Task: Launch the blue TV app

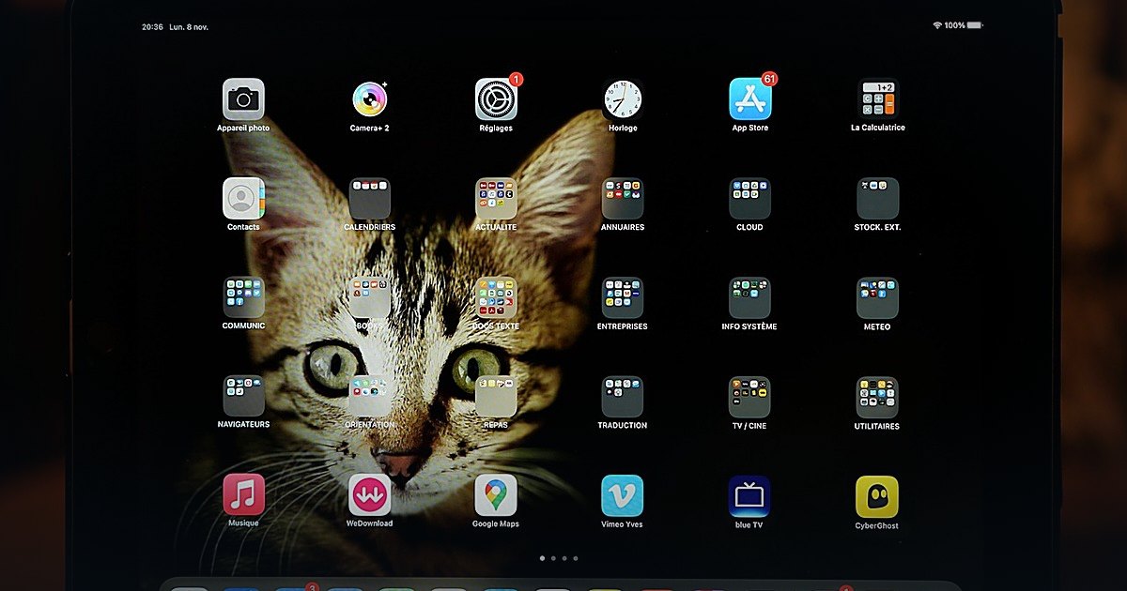Action: tap(749, 495)
